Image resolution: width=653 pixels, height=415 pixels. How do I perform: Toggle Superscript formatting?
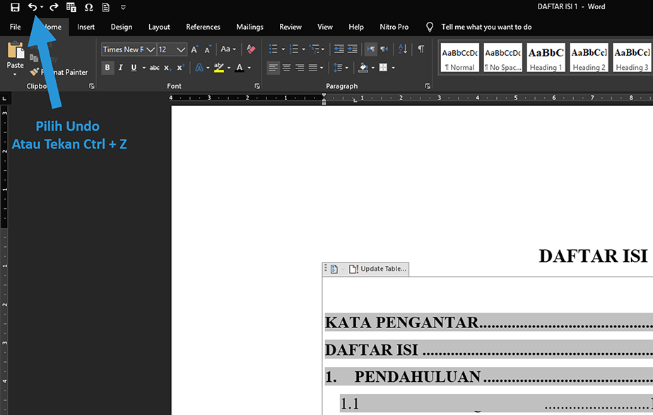pos(180,67)
